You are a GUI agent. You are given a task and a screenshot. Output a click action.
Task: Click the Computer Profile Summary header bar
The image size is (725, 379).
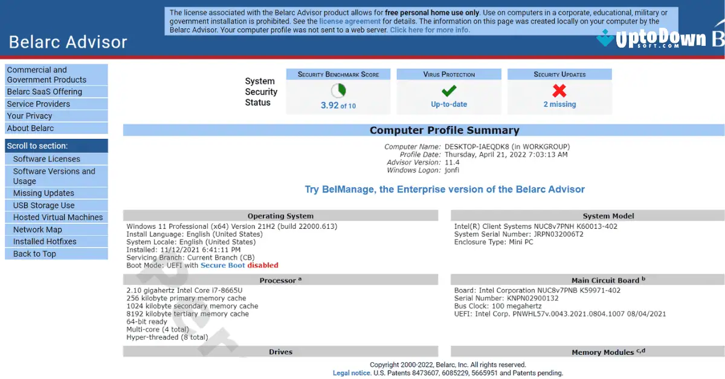445,130
